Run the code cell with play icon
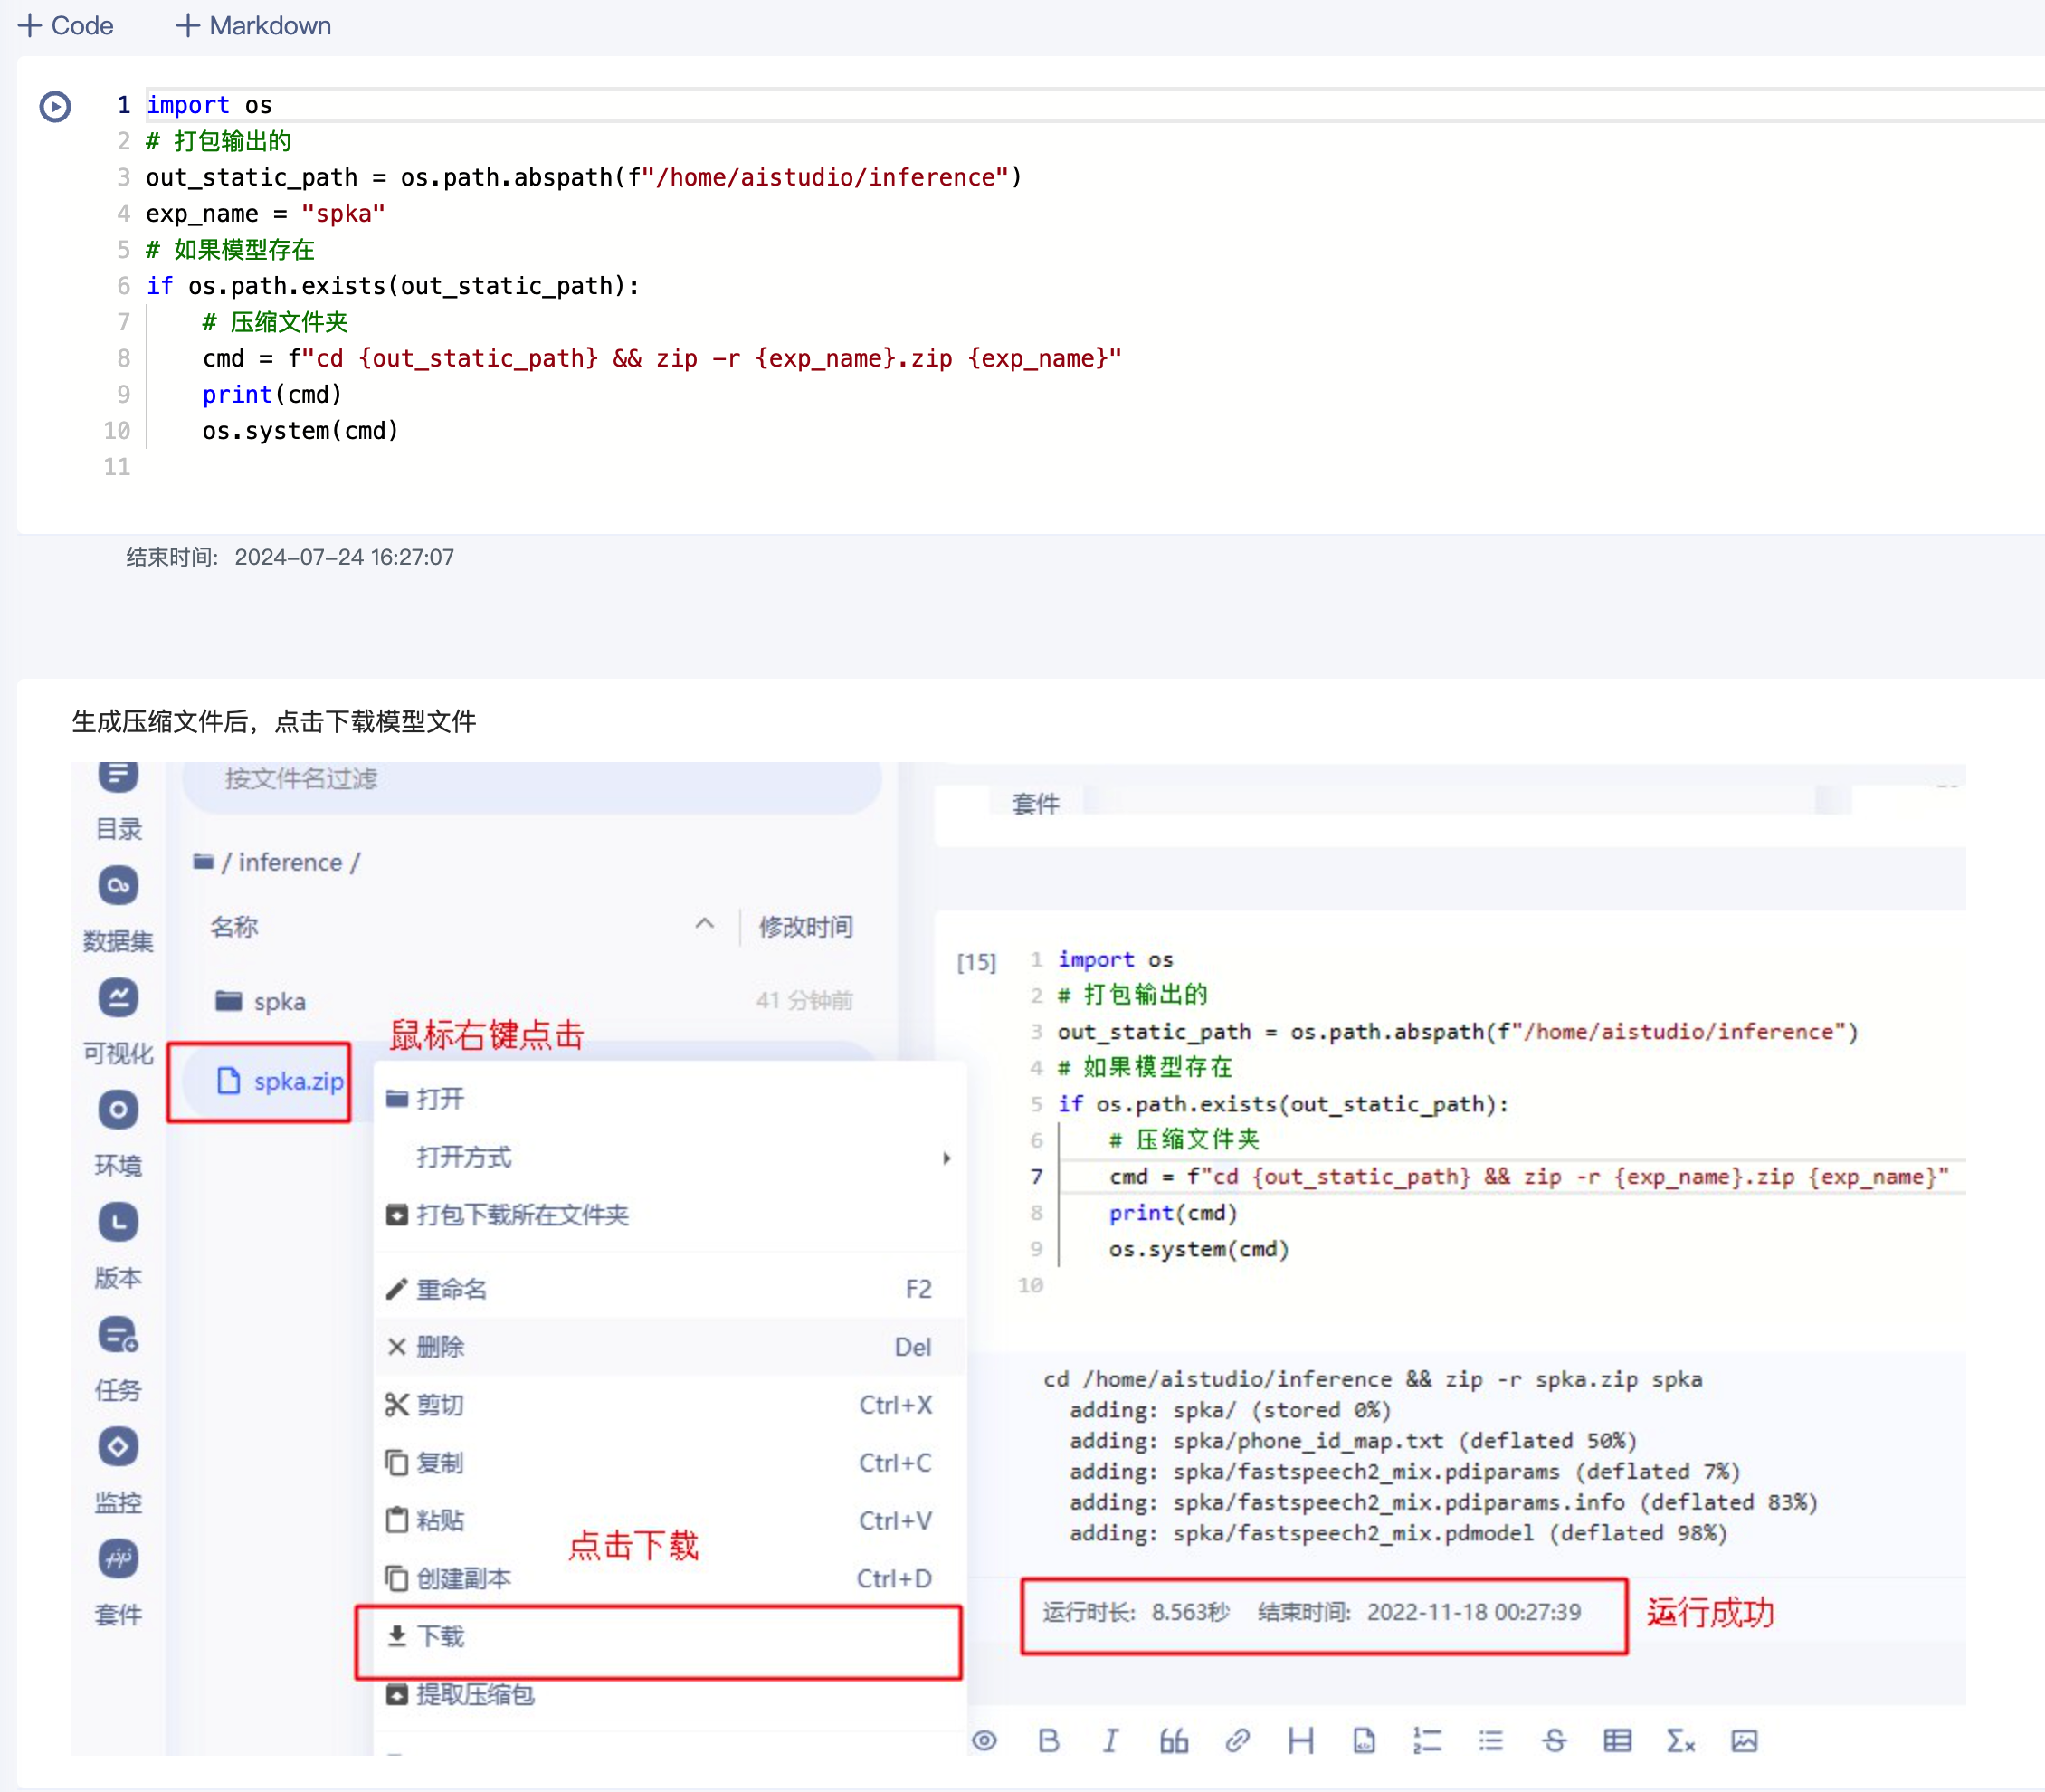 (x=55, y=106)
